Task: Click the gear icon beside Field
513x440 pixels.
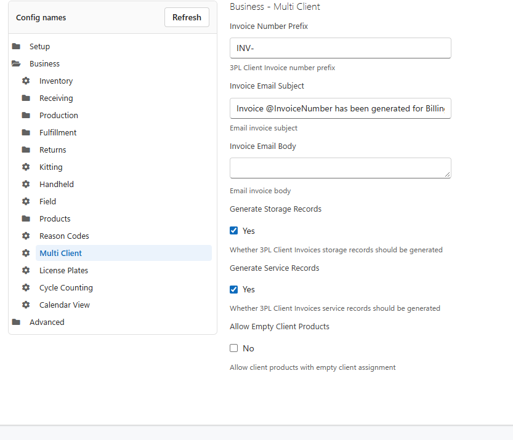Action: point(26,201)
